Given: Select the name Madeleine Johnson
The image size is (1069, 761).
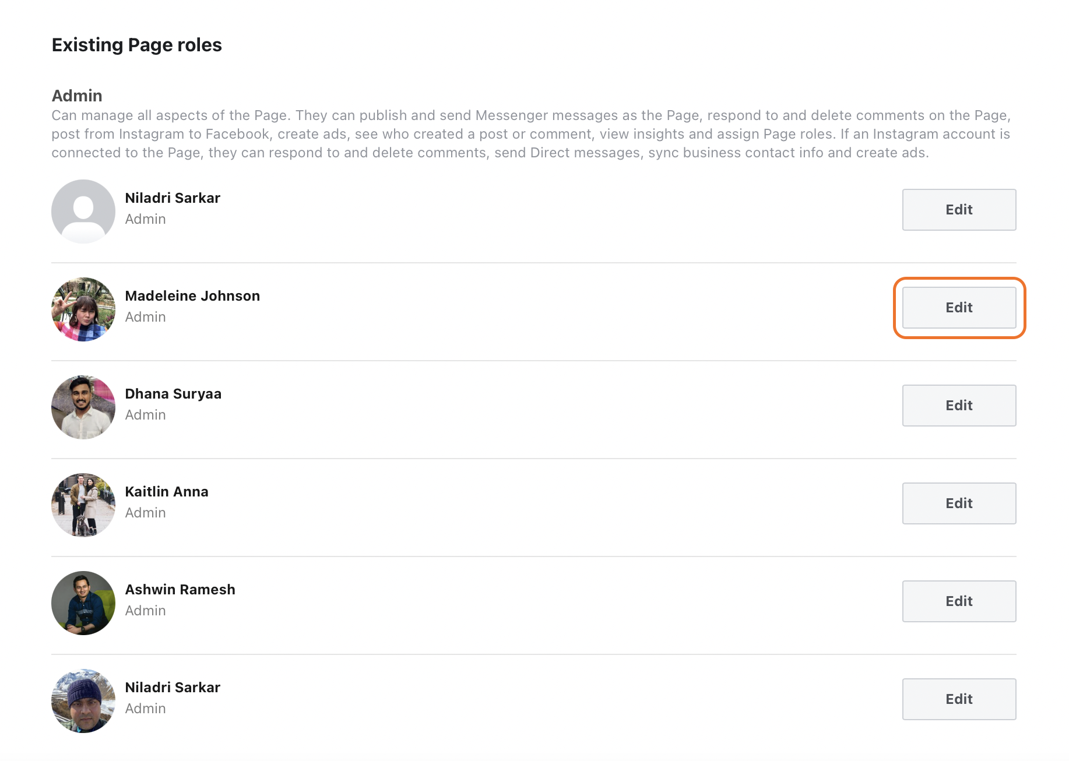Looking at the screenshot, I should pos(192,295).
